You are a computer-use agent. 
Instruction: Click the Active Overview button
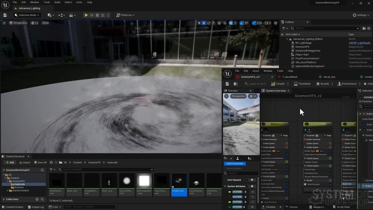(x=235, y=164)
